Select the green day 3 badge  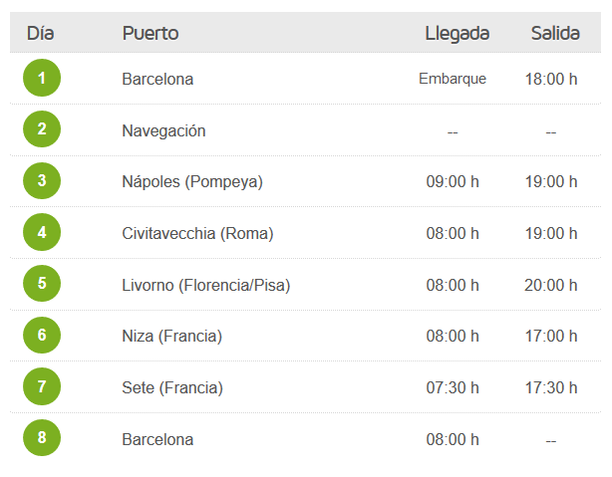click(x=42, y=180)
